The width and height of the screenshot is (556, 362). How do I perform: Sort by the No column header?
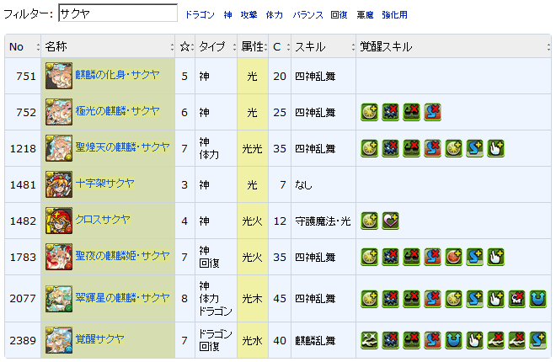click(x=17, y=46)
